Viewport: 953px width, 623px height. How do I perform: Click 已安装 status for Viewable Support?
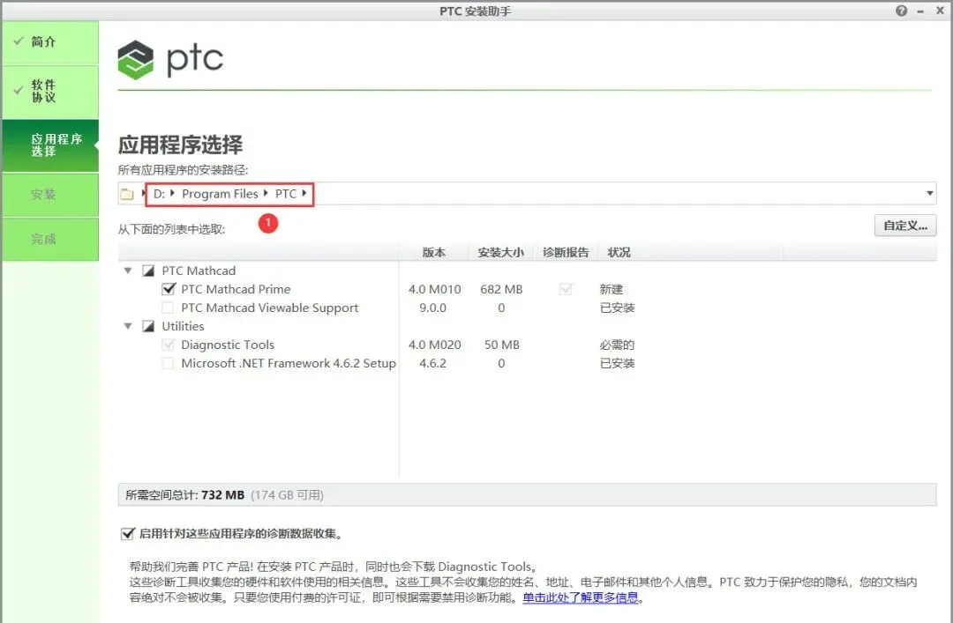click(x=617, y=308)
